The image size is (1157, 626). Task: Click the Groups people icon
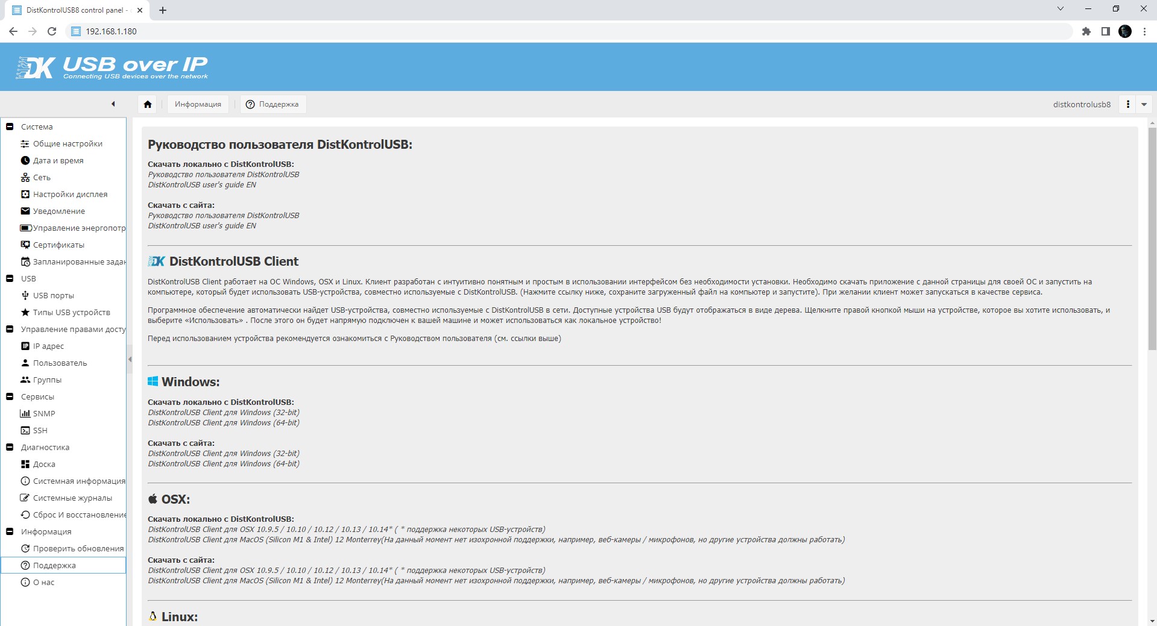point(25,380)
